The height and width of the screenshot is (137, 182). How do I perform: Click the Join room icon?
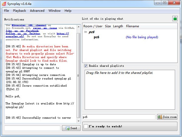coord(160,117)
